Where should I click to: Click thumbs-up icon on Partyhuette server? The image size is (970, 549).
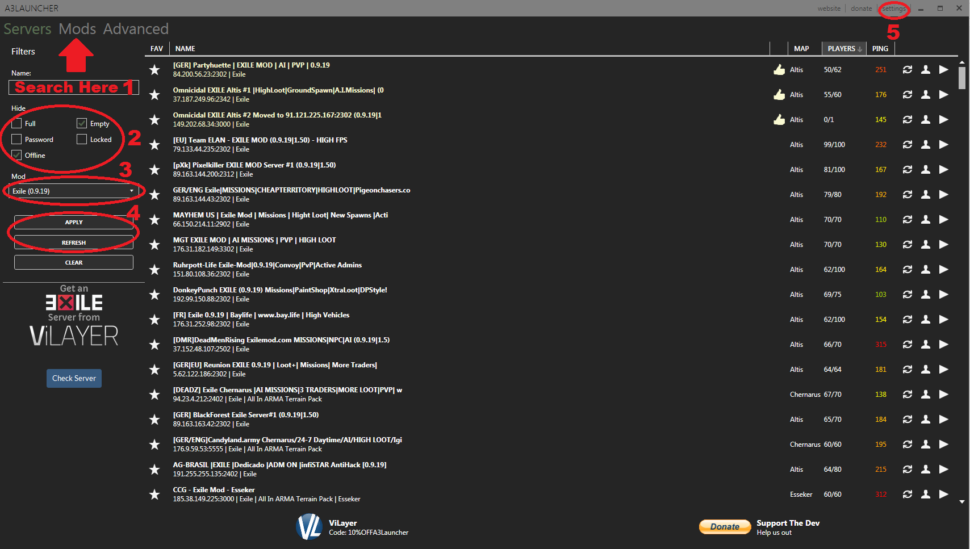pos(779,70)
